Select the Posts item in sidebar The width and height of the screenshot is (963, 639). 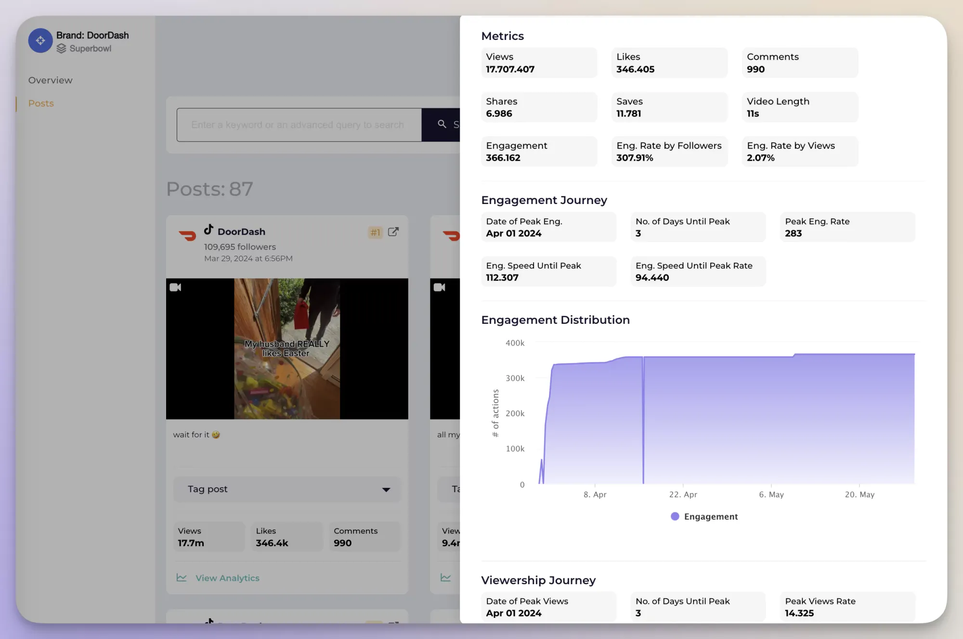(x=41, y=103)
